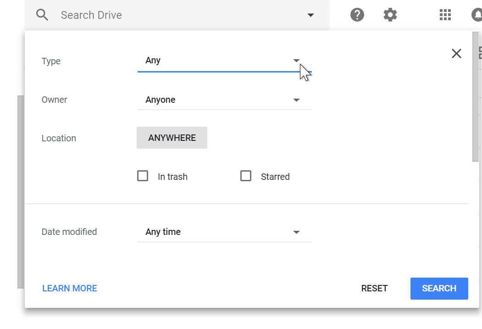Expand the Type dropdown showing Any
This screenshot has height=329, width=482.
coord(224,61)
